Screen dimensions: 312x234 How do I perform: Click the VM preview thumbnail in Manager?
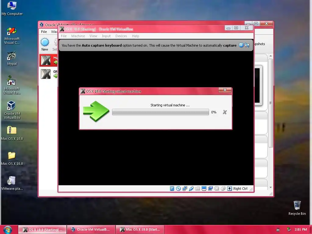pos(258,86)
